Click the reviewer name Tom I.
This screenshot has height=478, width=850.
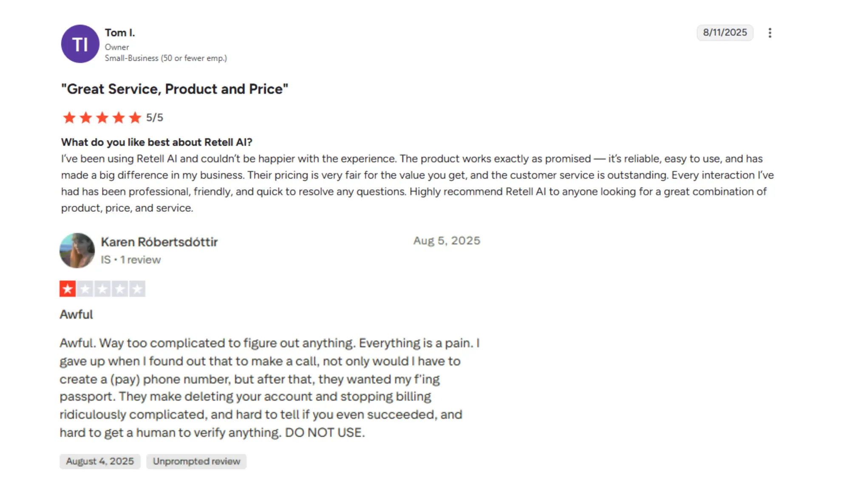tap(119, 32)
